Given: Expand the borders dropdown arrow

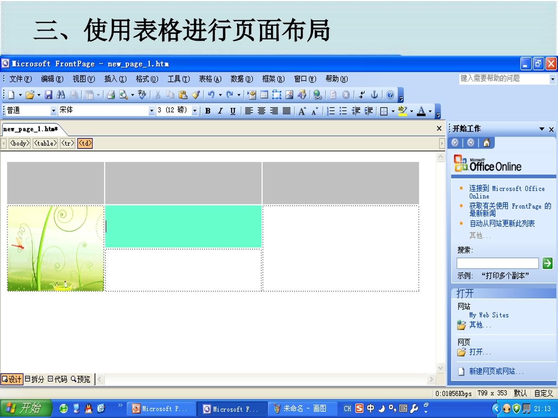Looking at the screenshot, I should 393,111.
